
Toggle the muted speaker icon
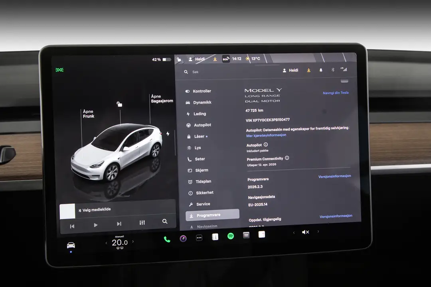(305, 232)
